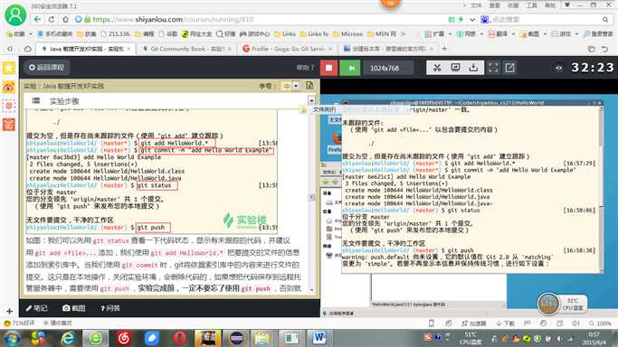Click the scissors clipboard icon
Viewport: 618px width, 347px height.
coord(437,68)
